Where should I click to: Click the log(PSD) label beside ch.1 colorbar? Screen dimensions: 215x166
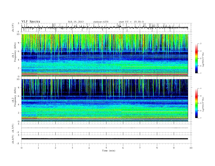203,60
